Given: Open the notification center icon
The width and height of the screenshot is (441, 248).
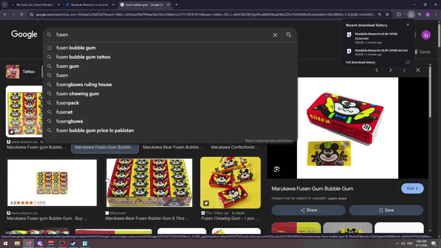Looking at the screenshot, I should point(434,244).
